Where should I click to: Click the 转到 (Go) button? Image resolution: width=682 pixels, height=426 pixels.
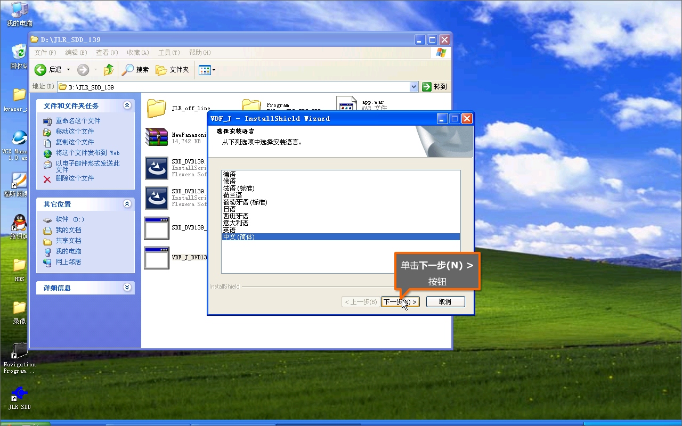[x=435, y=87]
